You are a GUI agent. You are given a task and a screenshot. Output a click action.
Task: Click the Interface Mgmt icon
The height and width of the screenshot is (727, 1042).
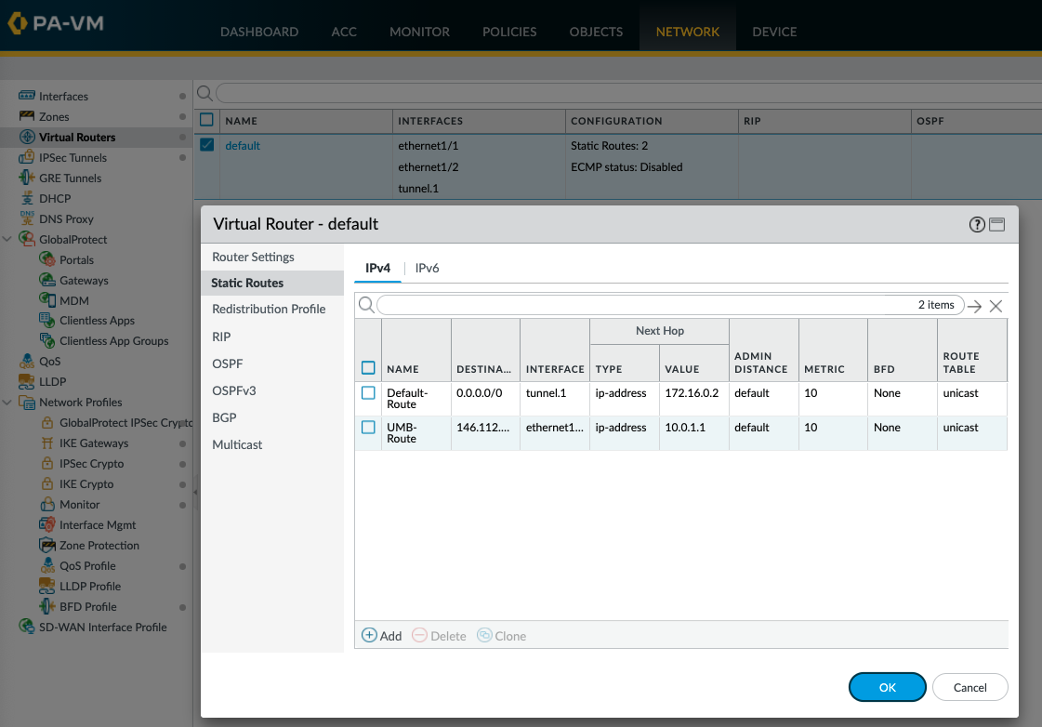[x=47, y=524]
